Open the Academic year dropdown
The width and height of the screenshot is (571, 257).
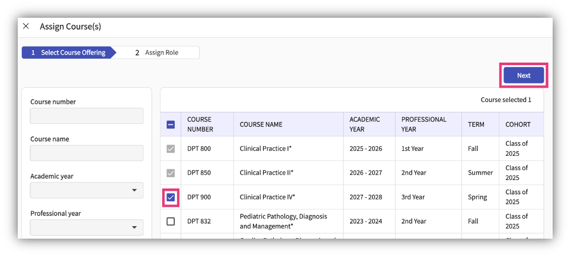pos(86,190)
